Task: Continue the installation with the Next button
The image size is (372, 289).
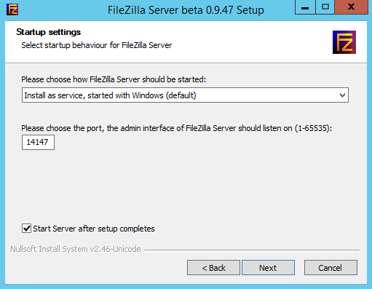Action: click(x=268, y=268)
